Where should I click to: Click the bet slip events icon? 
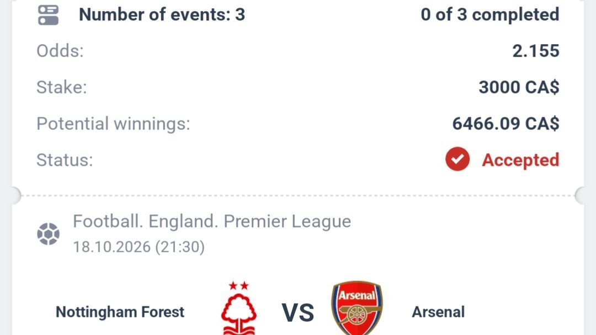48,15
